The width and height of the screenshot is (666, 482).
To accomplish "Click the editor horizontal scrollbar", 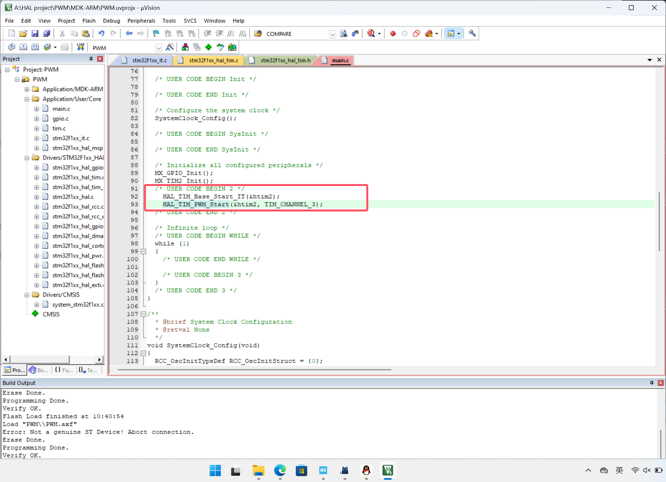I will point(255,369).
